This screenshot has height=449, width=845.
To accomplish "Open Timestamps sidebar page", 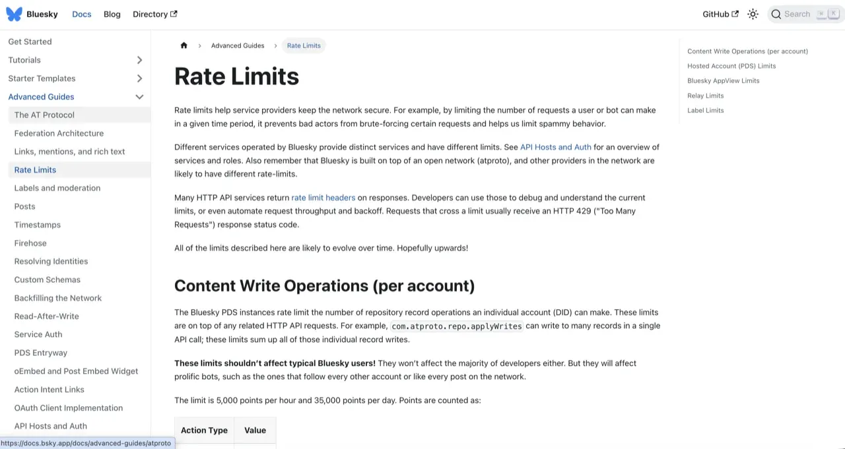I will click(38, 225).
